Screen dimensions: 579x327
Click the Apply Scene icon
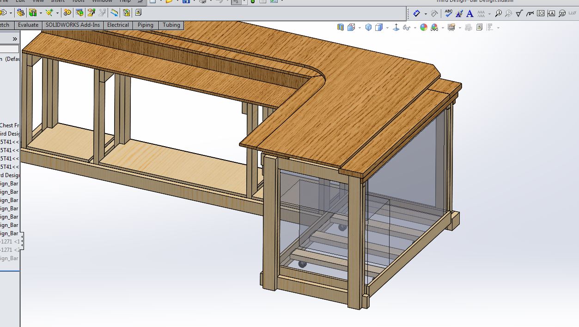pyautogui.click(x=434, y=27)
